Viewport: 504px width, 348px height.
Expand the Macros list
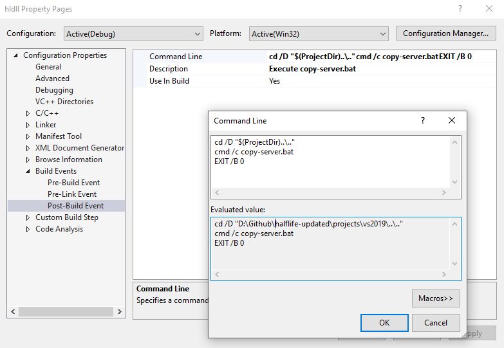[436, 298]
